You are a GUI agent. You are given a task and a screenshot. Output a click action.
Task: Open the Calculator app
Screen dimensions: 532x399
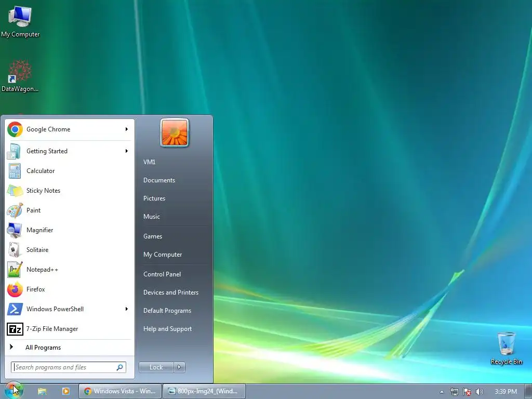point(70,170)
